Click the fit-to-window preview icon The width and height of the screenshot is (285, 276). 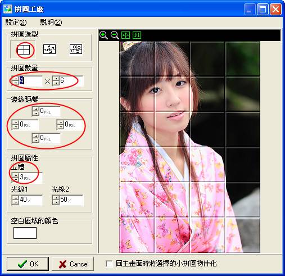click(x=125, y=35)
